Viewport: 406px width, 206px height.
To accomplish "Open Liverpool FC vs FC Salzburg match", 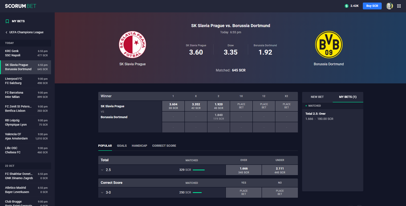I will pyautogui.click(x=26, y=81).
